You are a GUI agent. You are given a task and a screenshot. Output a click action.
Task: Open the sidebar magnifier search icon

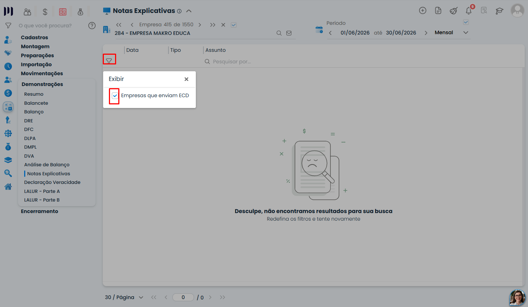click(8, 173)
